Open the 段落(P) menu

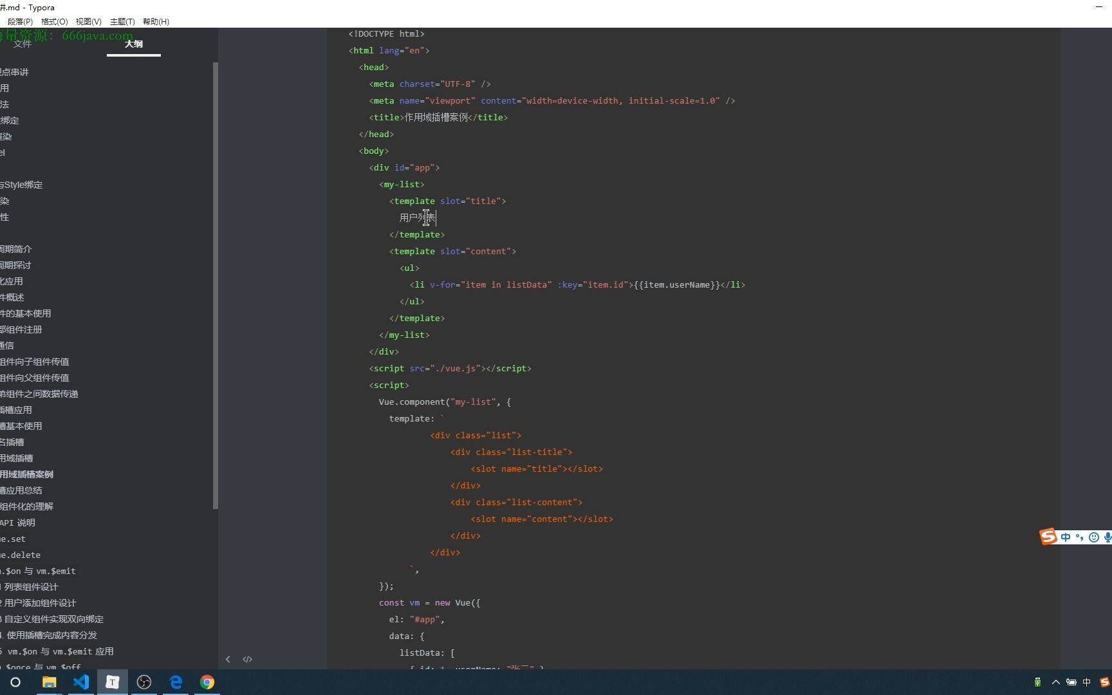pyautogui.click(x=20, y=21)
